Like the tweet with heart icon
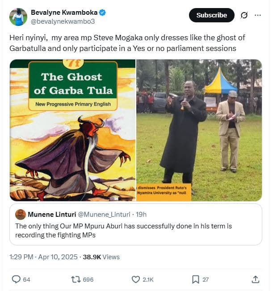Screen dimensions: 273x291 click(136, 279)
